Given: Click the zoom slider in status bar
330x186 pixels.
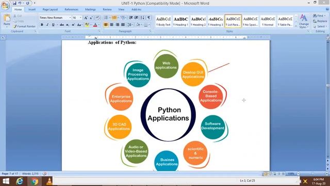Looking at the screenshot, I should pos(312,174).
